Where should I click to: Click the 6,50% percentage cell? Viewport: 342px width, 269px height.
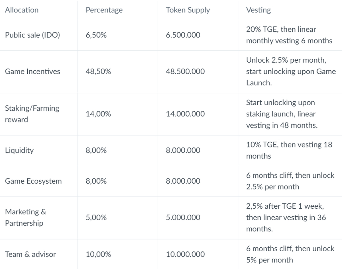[x=96, y=35]
